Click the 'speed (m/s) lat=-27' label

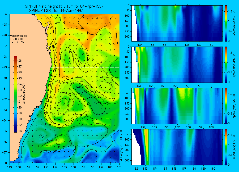[234, 24]
